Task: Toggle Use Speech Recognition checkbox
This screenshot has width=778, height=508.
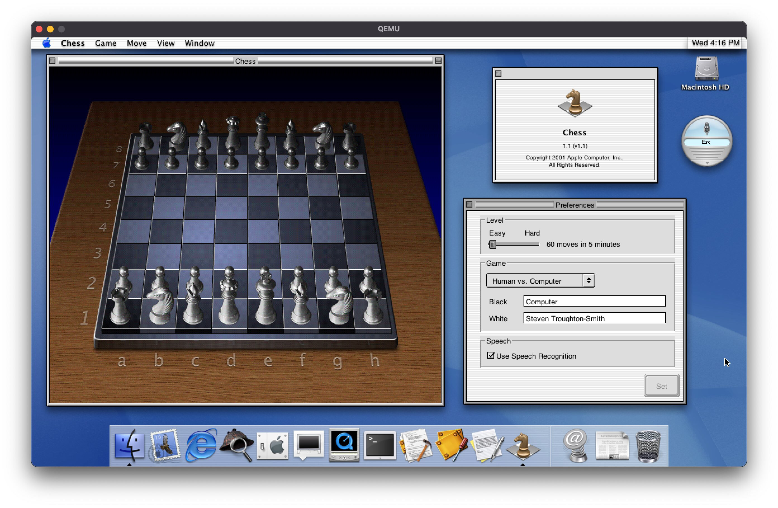Action: pyautogui.click(x=491, y=355)
